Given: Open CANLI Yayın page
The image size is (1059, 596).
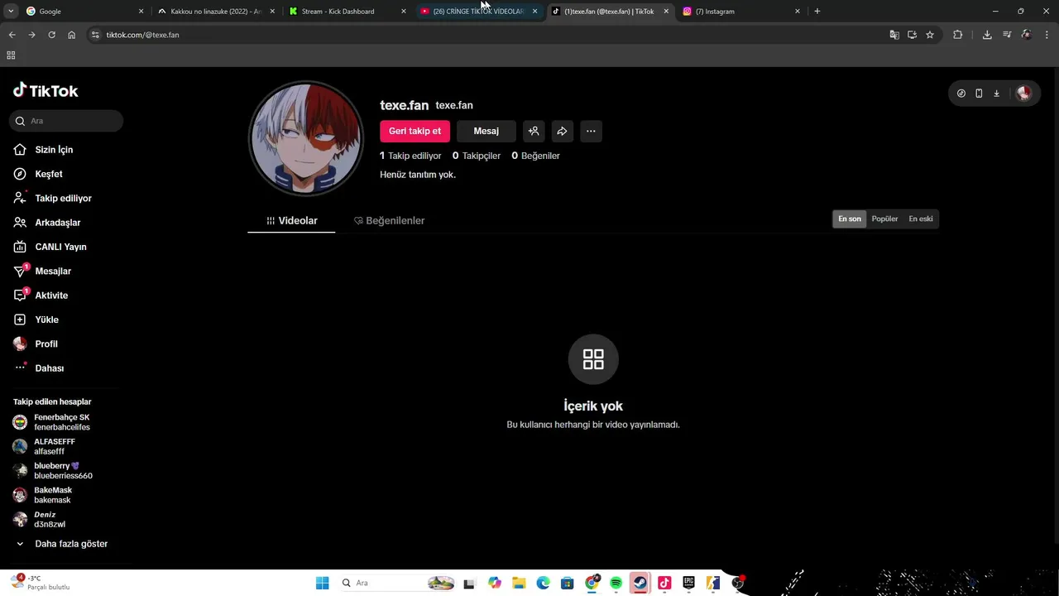Looking at the screenshot, I should pos(60,247).
